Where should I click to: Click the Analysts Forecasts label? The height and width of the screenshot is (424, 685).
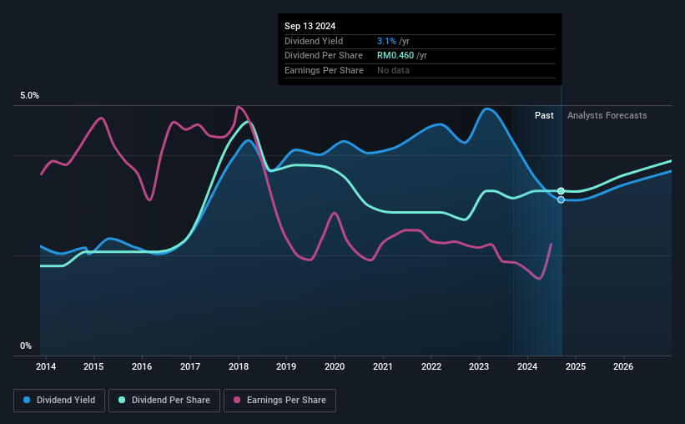click(607, 115)
